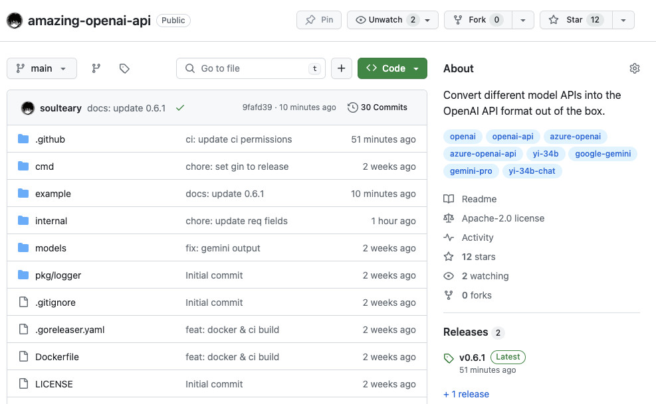Open the v0.6.1 latest release

(473, 357)
